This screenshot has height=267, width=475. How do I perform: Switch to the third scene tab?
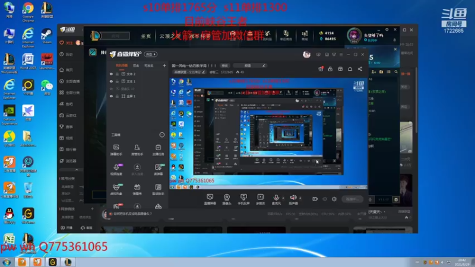tap(149, 65)
